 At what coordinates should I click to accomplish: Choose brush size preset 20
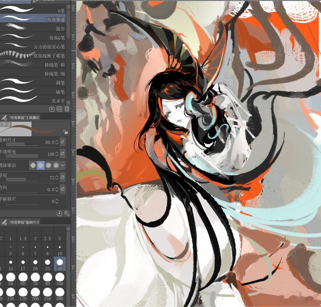(x=35, y=264)
